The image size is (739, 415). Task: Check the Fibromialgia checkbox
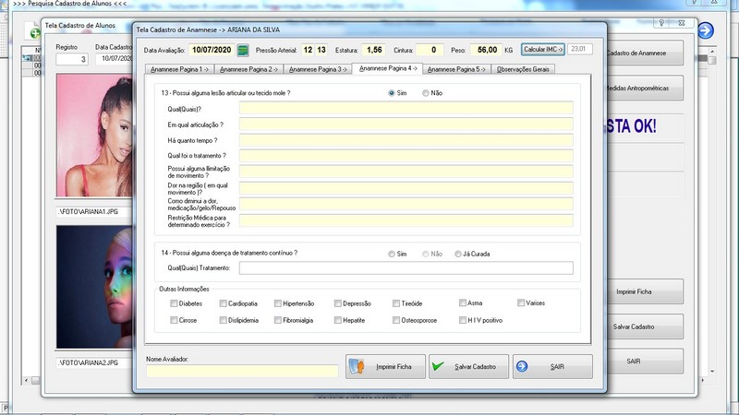pyautogui.click(x=278, y=320)
